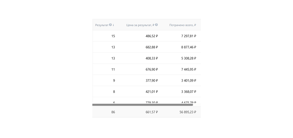Click the Цена за результат column header
The width and height of the screenshot is (293, 138).
[x=140, y=25]
